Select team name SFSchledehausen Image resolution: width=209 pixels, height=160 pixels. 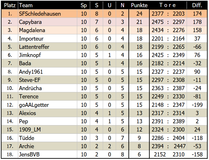tap(40, 14)
